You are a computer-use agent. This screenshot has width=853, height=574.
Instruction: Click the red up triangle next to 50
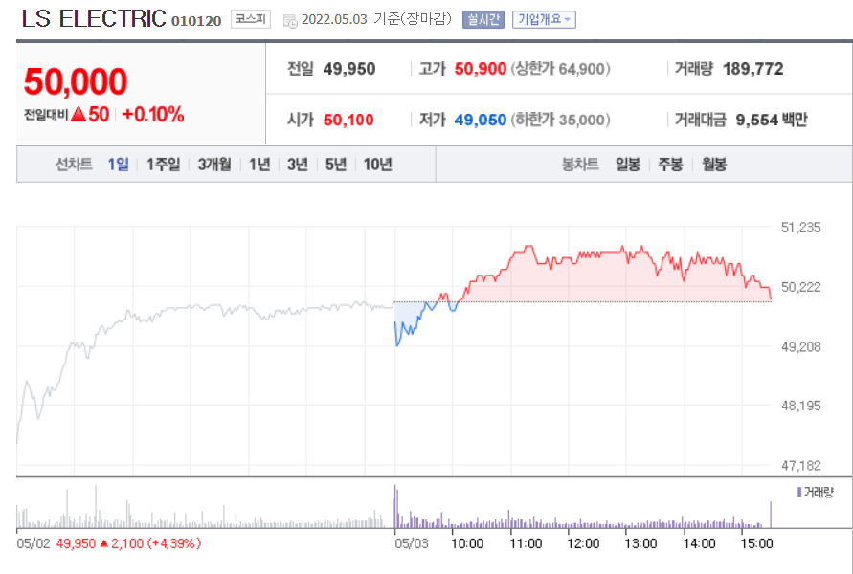point(79,114)
